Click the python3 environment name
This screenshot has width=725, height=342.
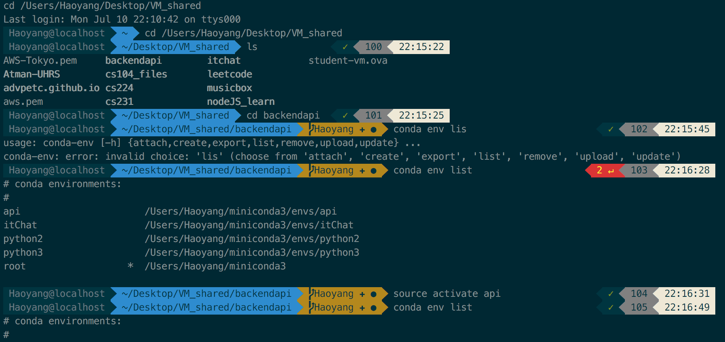(23, 252)
